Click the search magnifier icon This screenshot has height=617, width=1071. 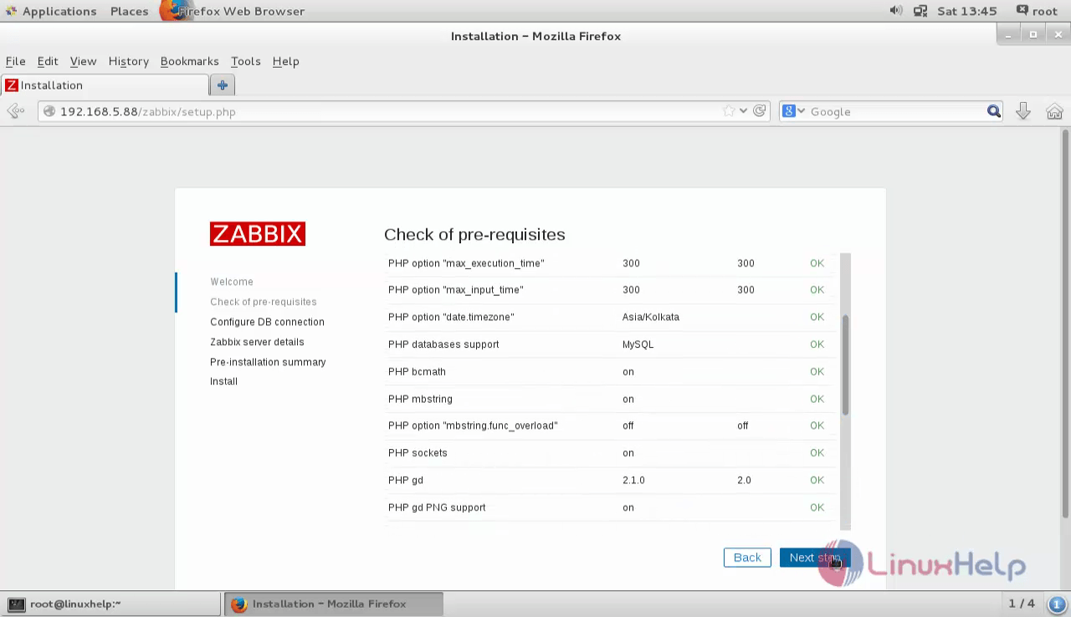[x=993, y=111]
